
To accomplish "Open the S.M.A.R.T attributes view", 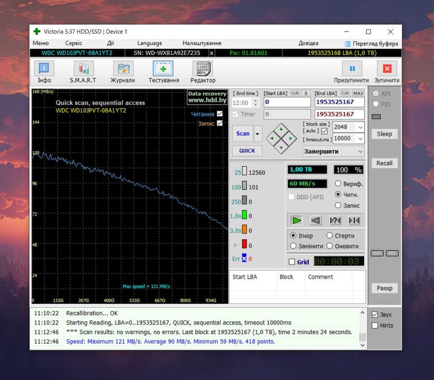I will [83, 72].
